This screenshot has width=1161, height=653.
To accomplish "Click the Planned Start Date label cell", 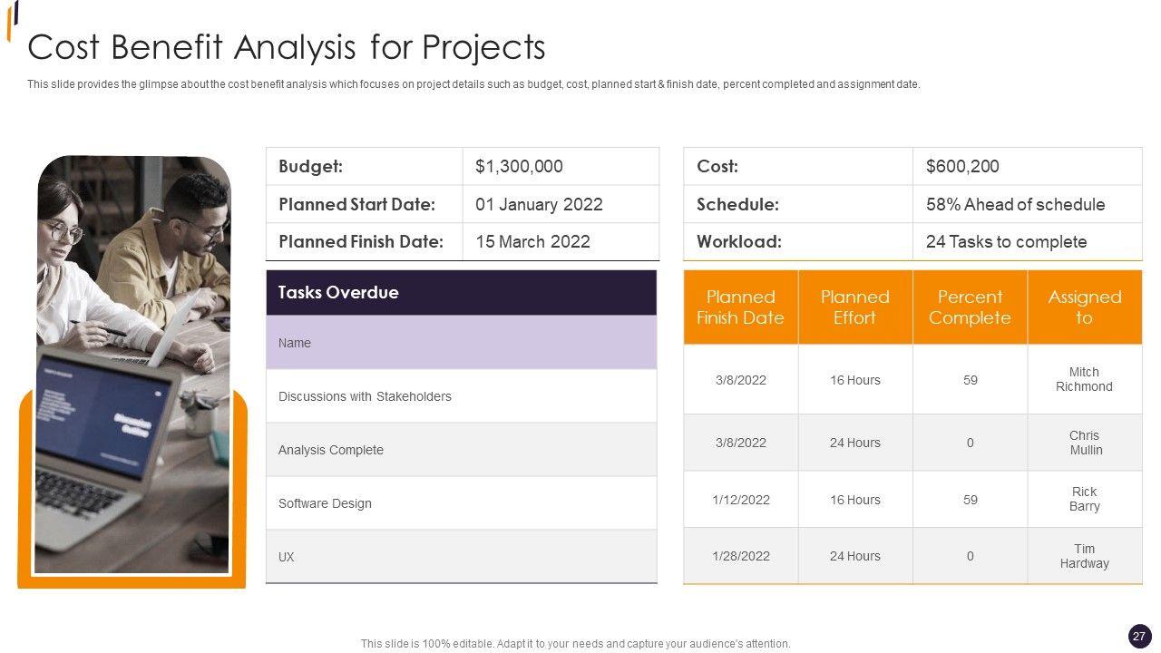I will tap(364, 204).
